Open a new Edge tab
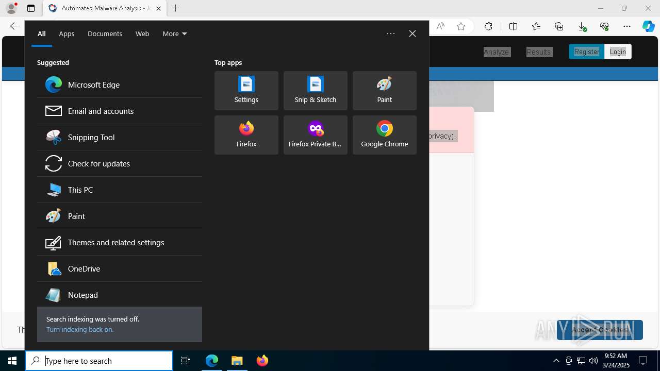Screen dimensions: 660x371 [176, 8]
